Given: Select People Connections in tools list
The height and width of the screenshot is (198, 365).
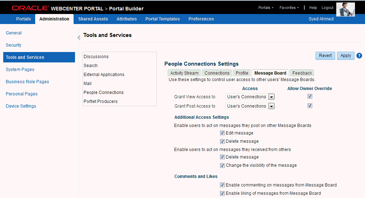Looking at the screenshot, I should point(104,93).
